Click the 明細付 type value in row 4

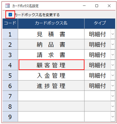tap(97, 65)
